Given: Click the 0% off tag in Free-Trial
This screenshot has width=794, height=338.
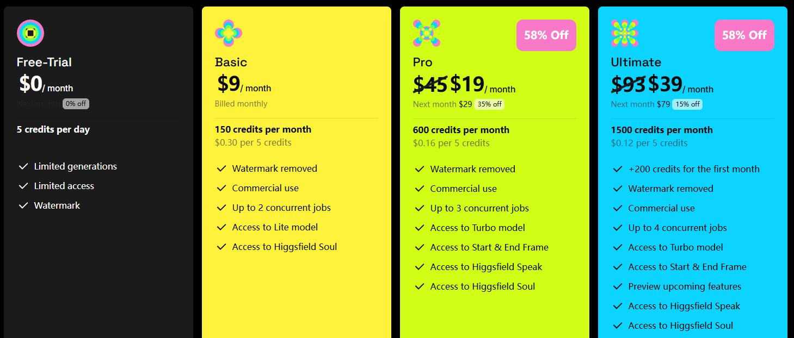Looking at the screenshot, I should (x=76, y=104).
